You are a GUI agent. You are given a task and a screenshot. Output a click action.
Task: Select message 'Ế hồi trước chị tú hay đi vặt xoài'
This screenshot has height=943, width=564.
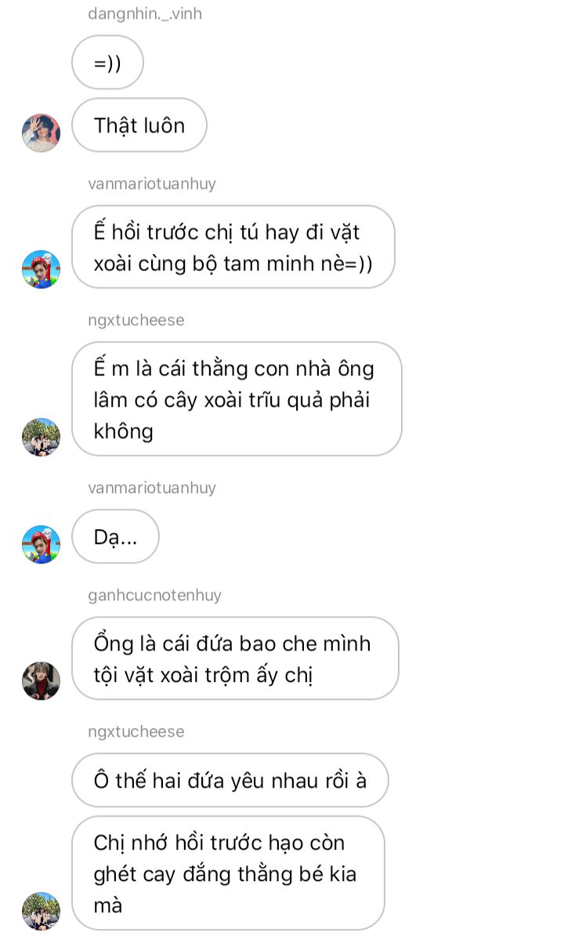(x=233, y=247)
